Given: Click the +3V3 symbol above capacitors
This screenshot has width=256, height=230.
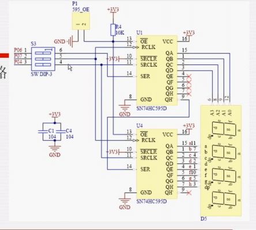Looking at the screenshot, I should (x=55, y=114).
